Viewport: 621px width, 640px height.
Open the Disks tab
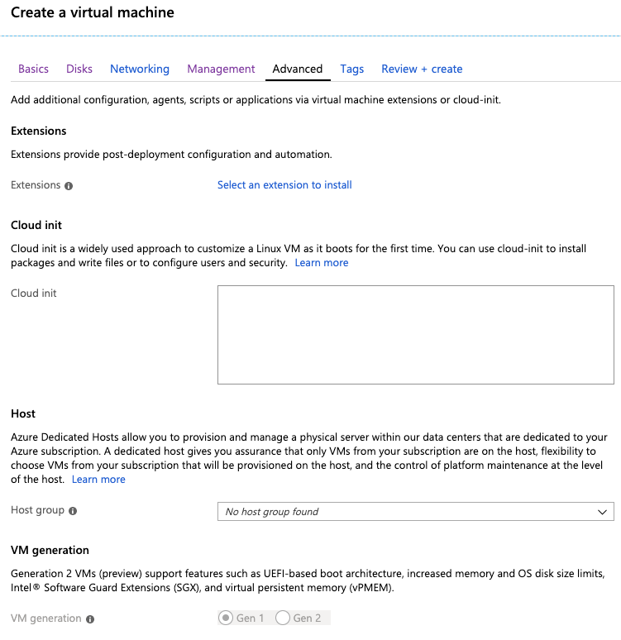(79, 69)
